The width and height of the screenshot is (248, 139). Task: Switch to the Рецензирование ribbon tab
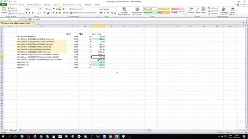point(69,5)
